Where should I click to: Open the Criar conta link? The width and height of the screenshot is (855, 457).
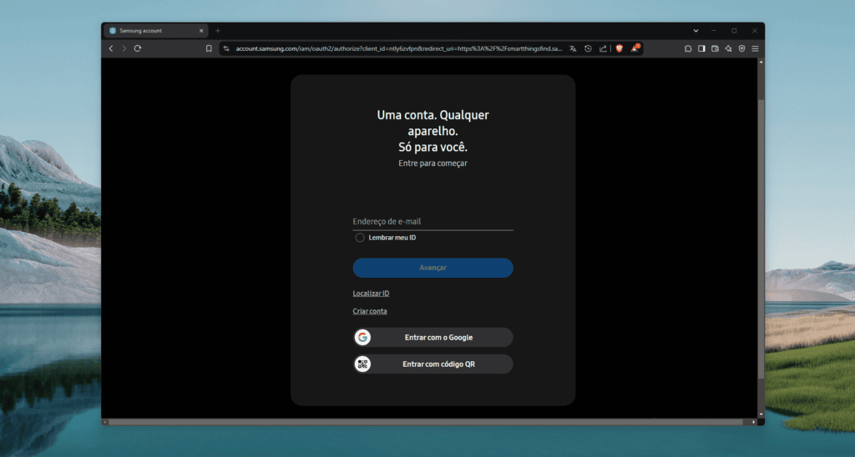coord(370,311)
